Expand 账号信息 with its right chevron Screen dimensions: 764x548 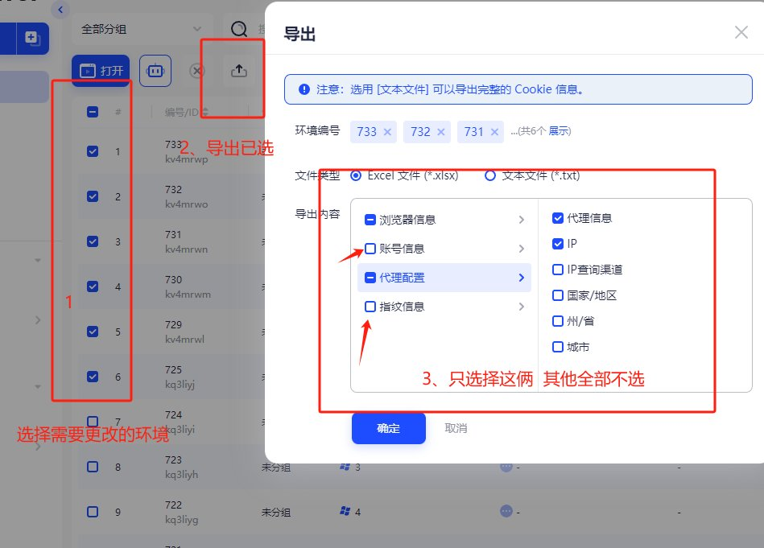coord(522,249)
